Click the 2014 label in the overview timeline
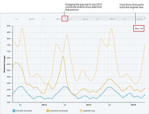This screenshot has width=149, height=114. coord(139,19)
